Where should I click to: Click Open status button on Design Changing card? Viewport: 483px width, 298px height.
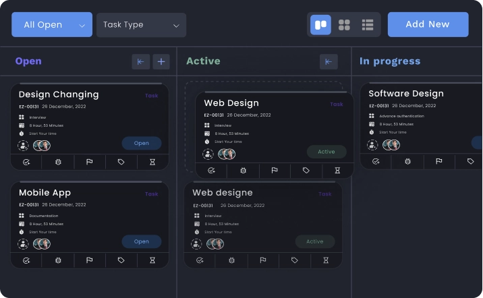click(x=141, y=143)
